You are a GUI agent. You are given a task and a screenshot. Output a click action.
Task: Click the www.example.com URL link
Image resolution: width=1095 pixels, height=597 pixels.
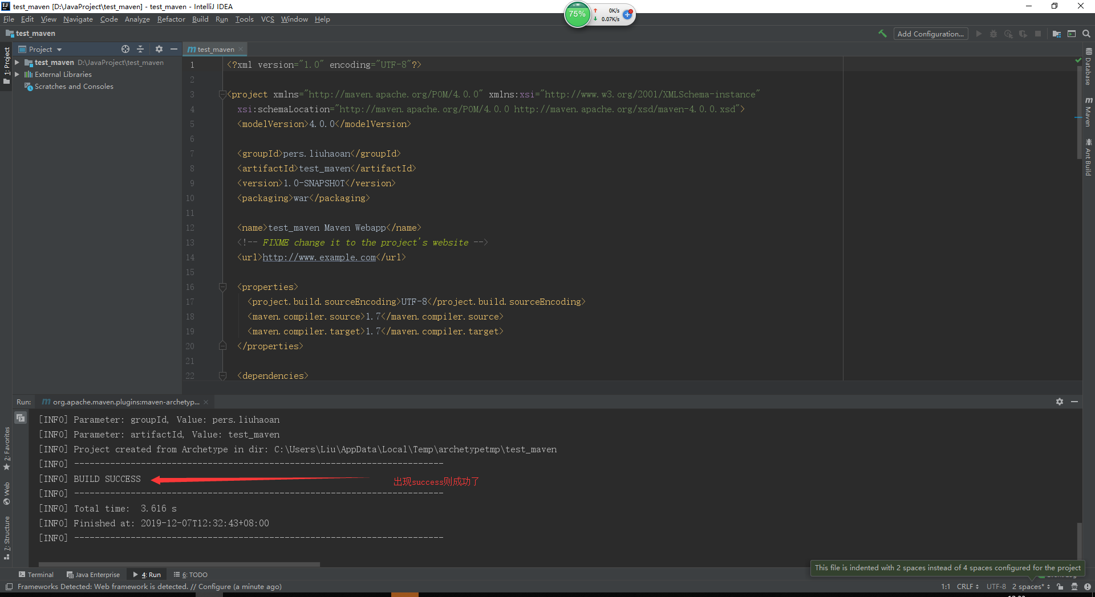[319, 257]
